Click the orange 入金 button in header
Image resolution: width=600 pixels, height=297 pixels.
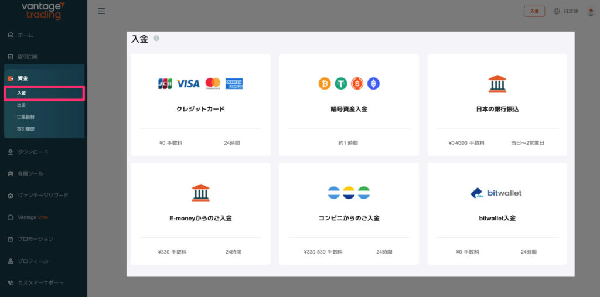(534, 12)
